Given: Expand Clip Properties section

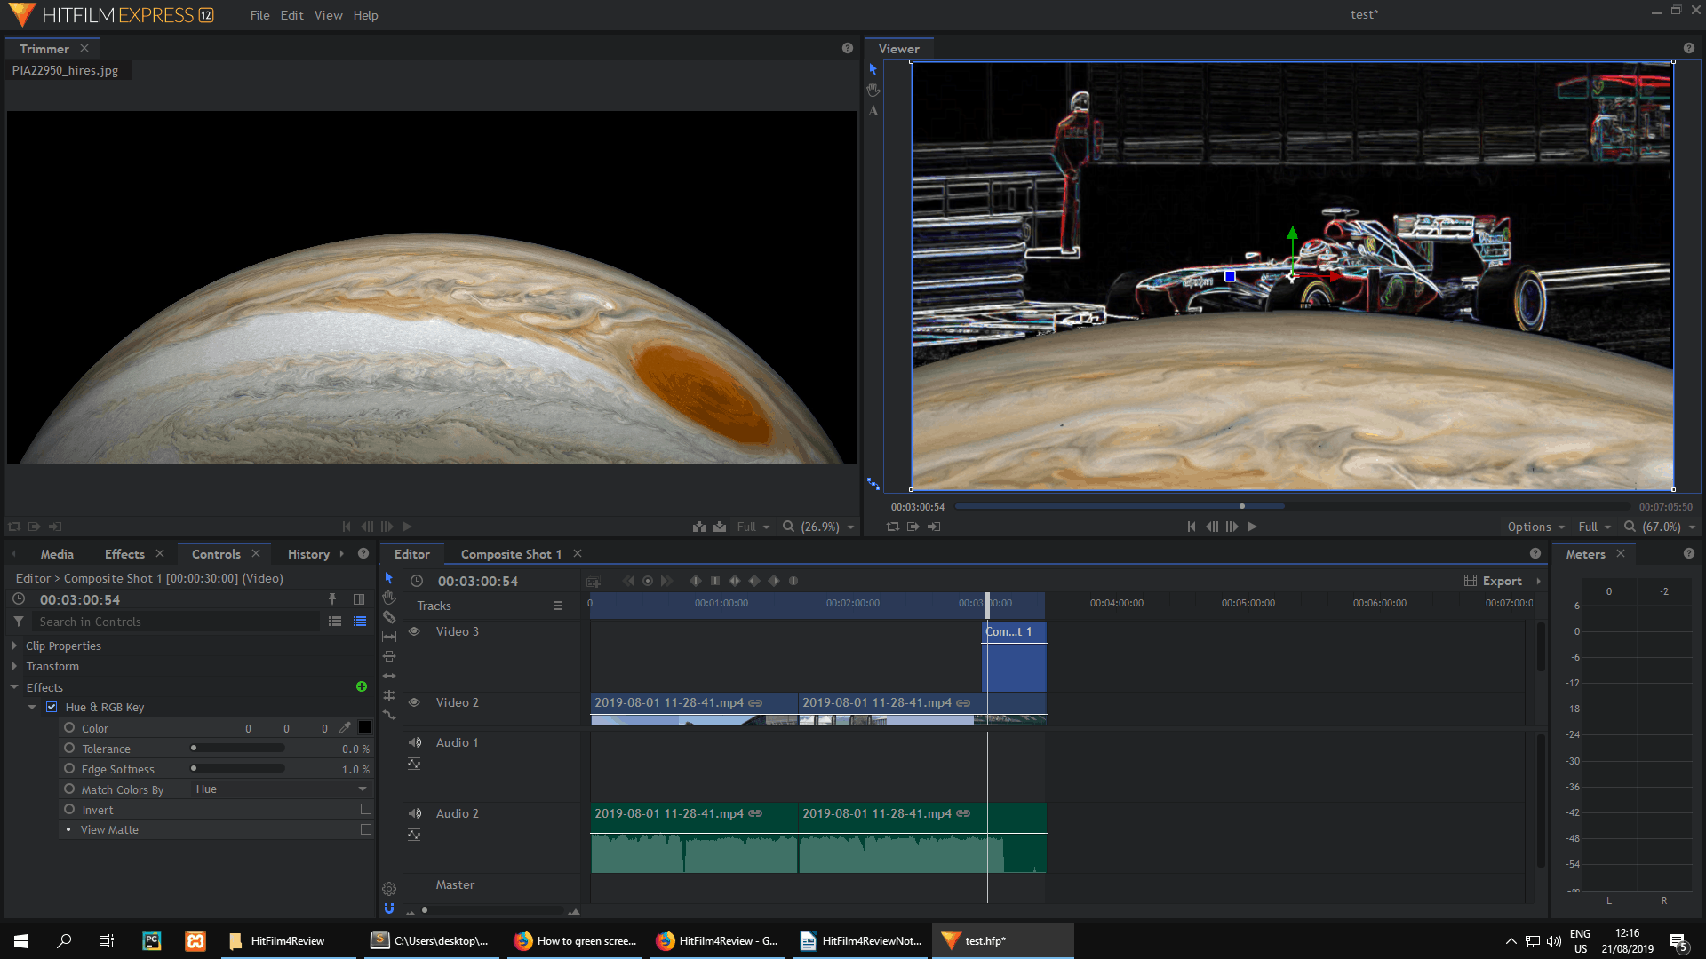Looking at the screenshot, I should 14,646.
